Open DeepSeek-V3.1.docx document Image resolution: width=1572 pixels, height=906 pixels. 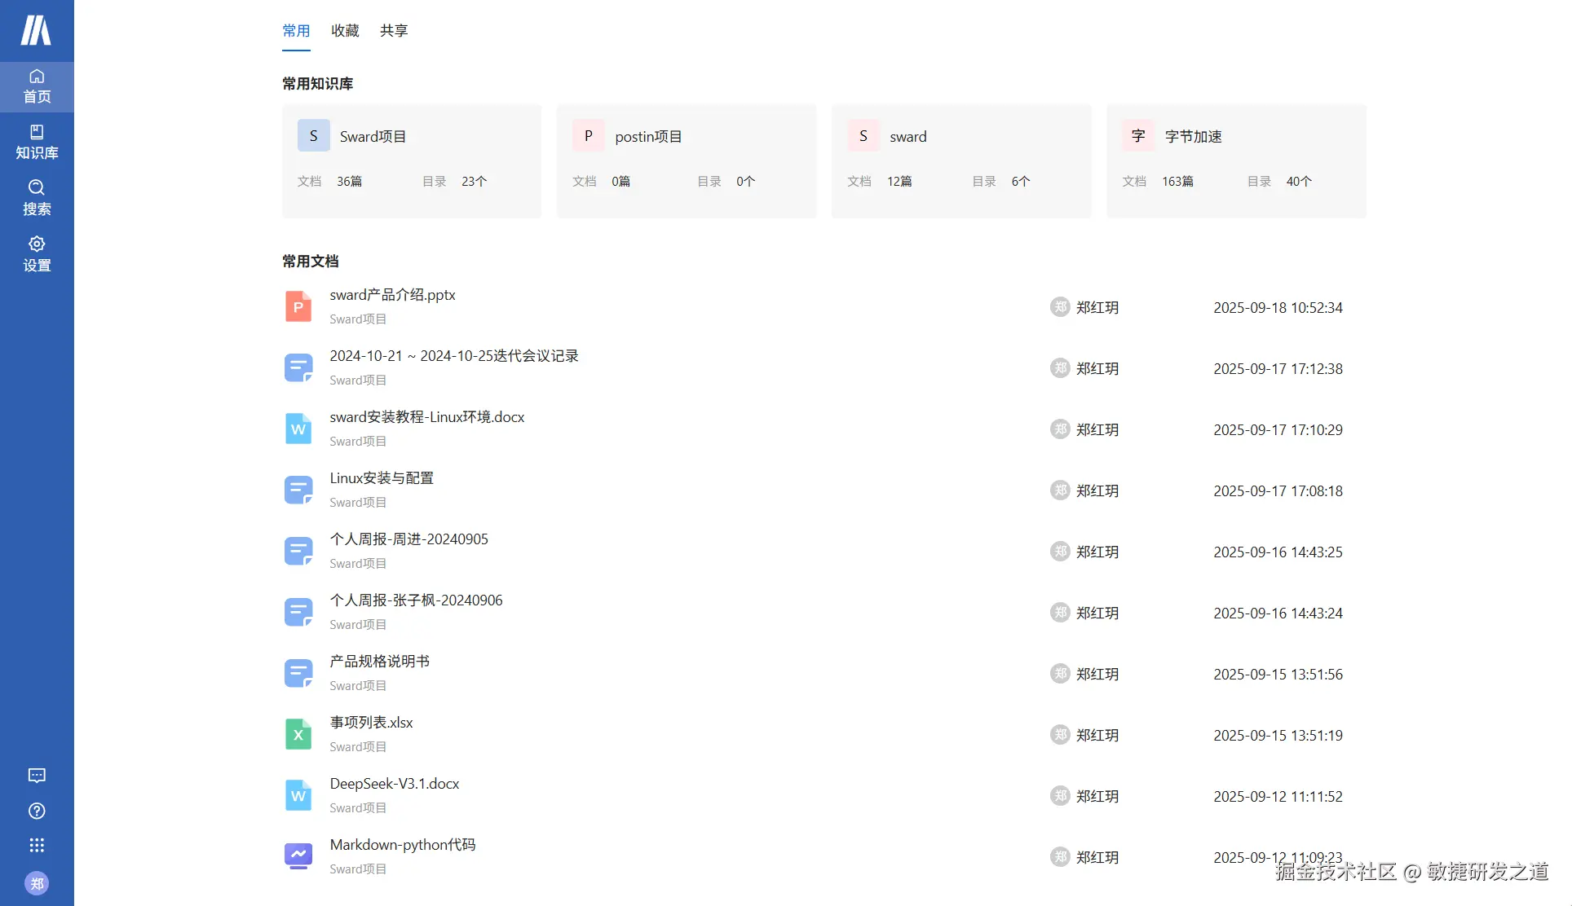pyautogui.click(x=395, y=784)
